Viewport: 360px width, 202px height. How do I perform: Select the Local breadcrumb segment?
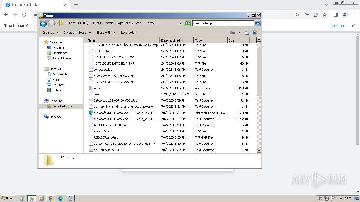(138, 23)
